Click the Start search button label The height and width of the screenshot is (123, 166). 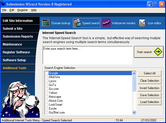(144, 52)
